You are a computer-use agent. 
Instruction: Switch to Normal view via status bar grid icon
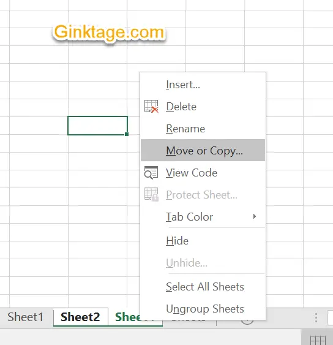(x=318, y=340)
